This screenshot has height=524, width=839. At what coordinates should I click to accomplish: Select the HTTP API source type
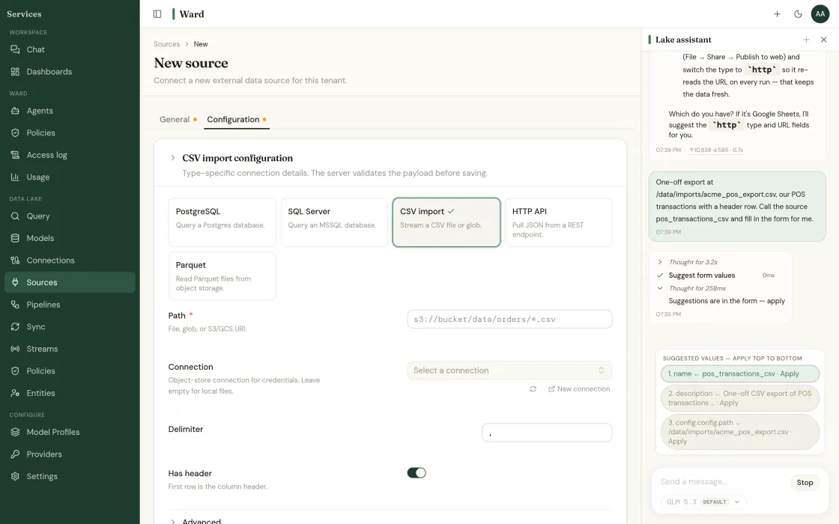[x=559, y=222]
